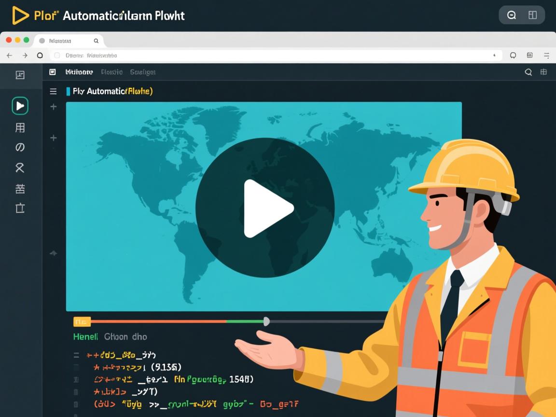
Task: Click the search magnifier in the top-right dark pill
Action: (x=511, y=15)
